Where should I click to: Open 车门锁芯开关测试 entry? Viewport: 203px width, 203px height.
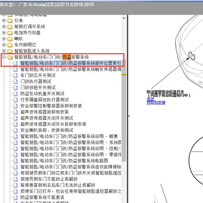click(38, 75)
